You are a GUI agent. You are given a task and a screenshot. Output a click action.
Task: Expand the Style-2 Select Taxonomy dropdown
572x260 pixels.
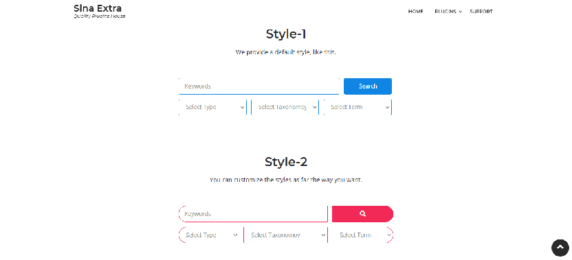(x=285, y=235)
